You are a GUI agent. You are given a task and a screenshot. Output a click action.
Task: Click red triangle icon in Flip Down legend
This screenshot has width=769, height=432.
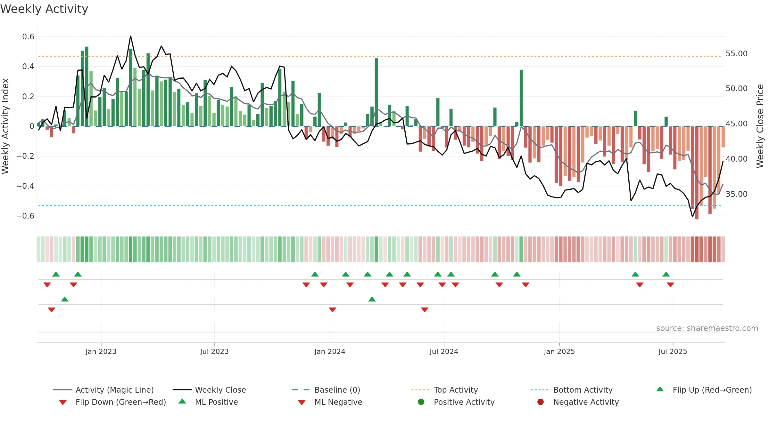point(63,403)
